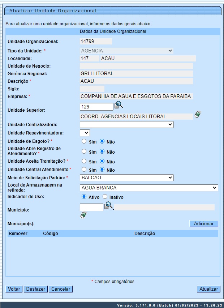Open the Tipo da Unidade dropdown
The height and width of the screenshot is (308, 224).
tap(126, 51)
